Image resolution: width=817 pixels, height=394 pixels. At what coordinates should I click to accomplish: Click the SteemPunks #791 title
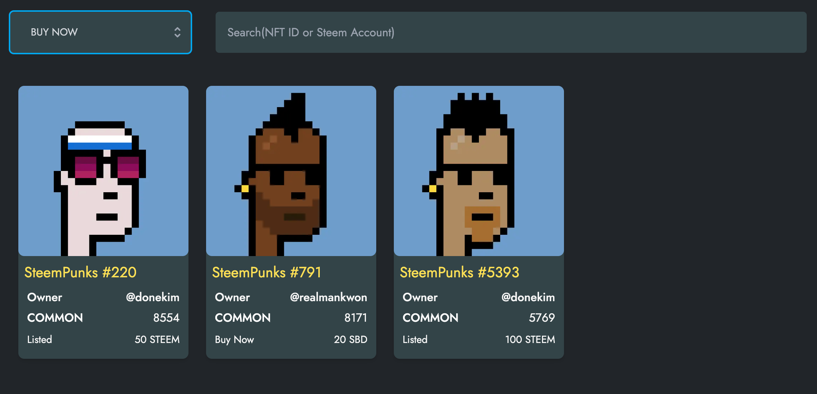(x=267, y=273)
